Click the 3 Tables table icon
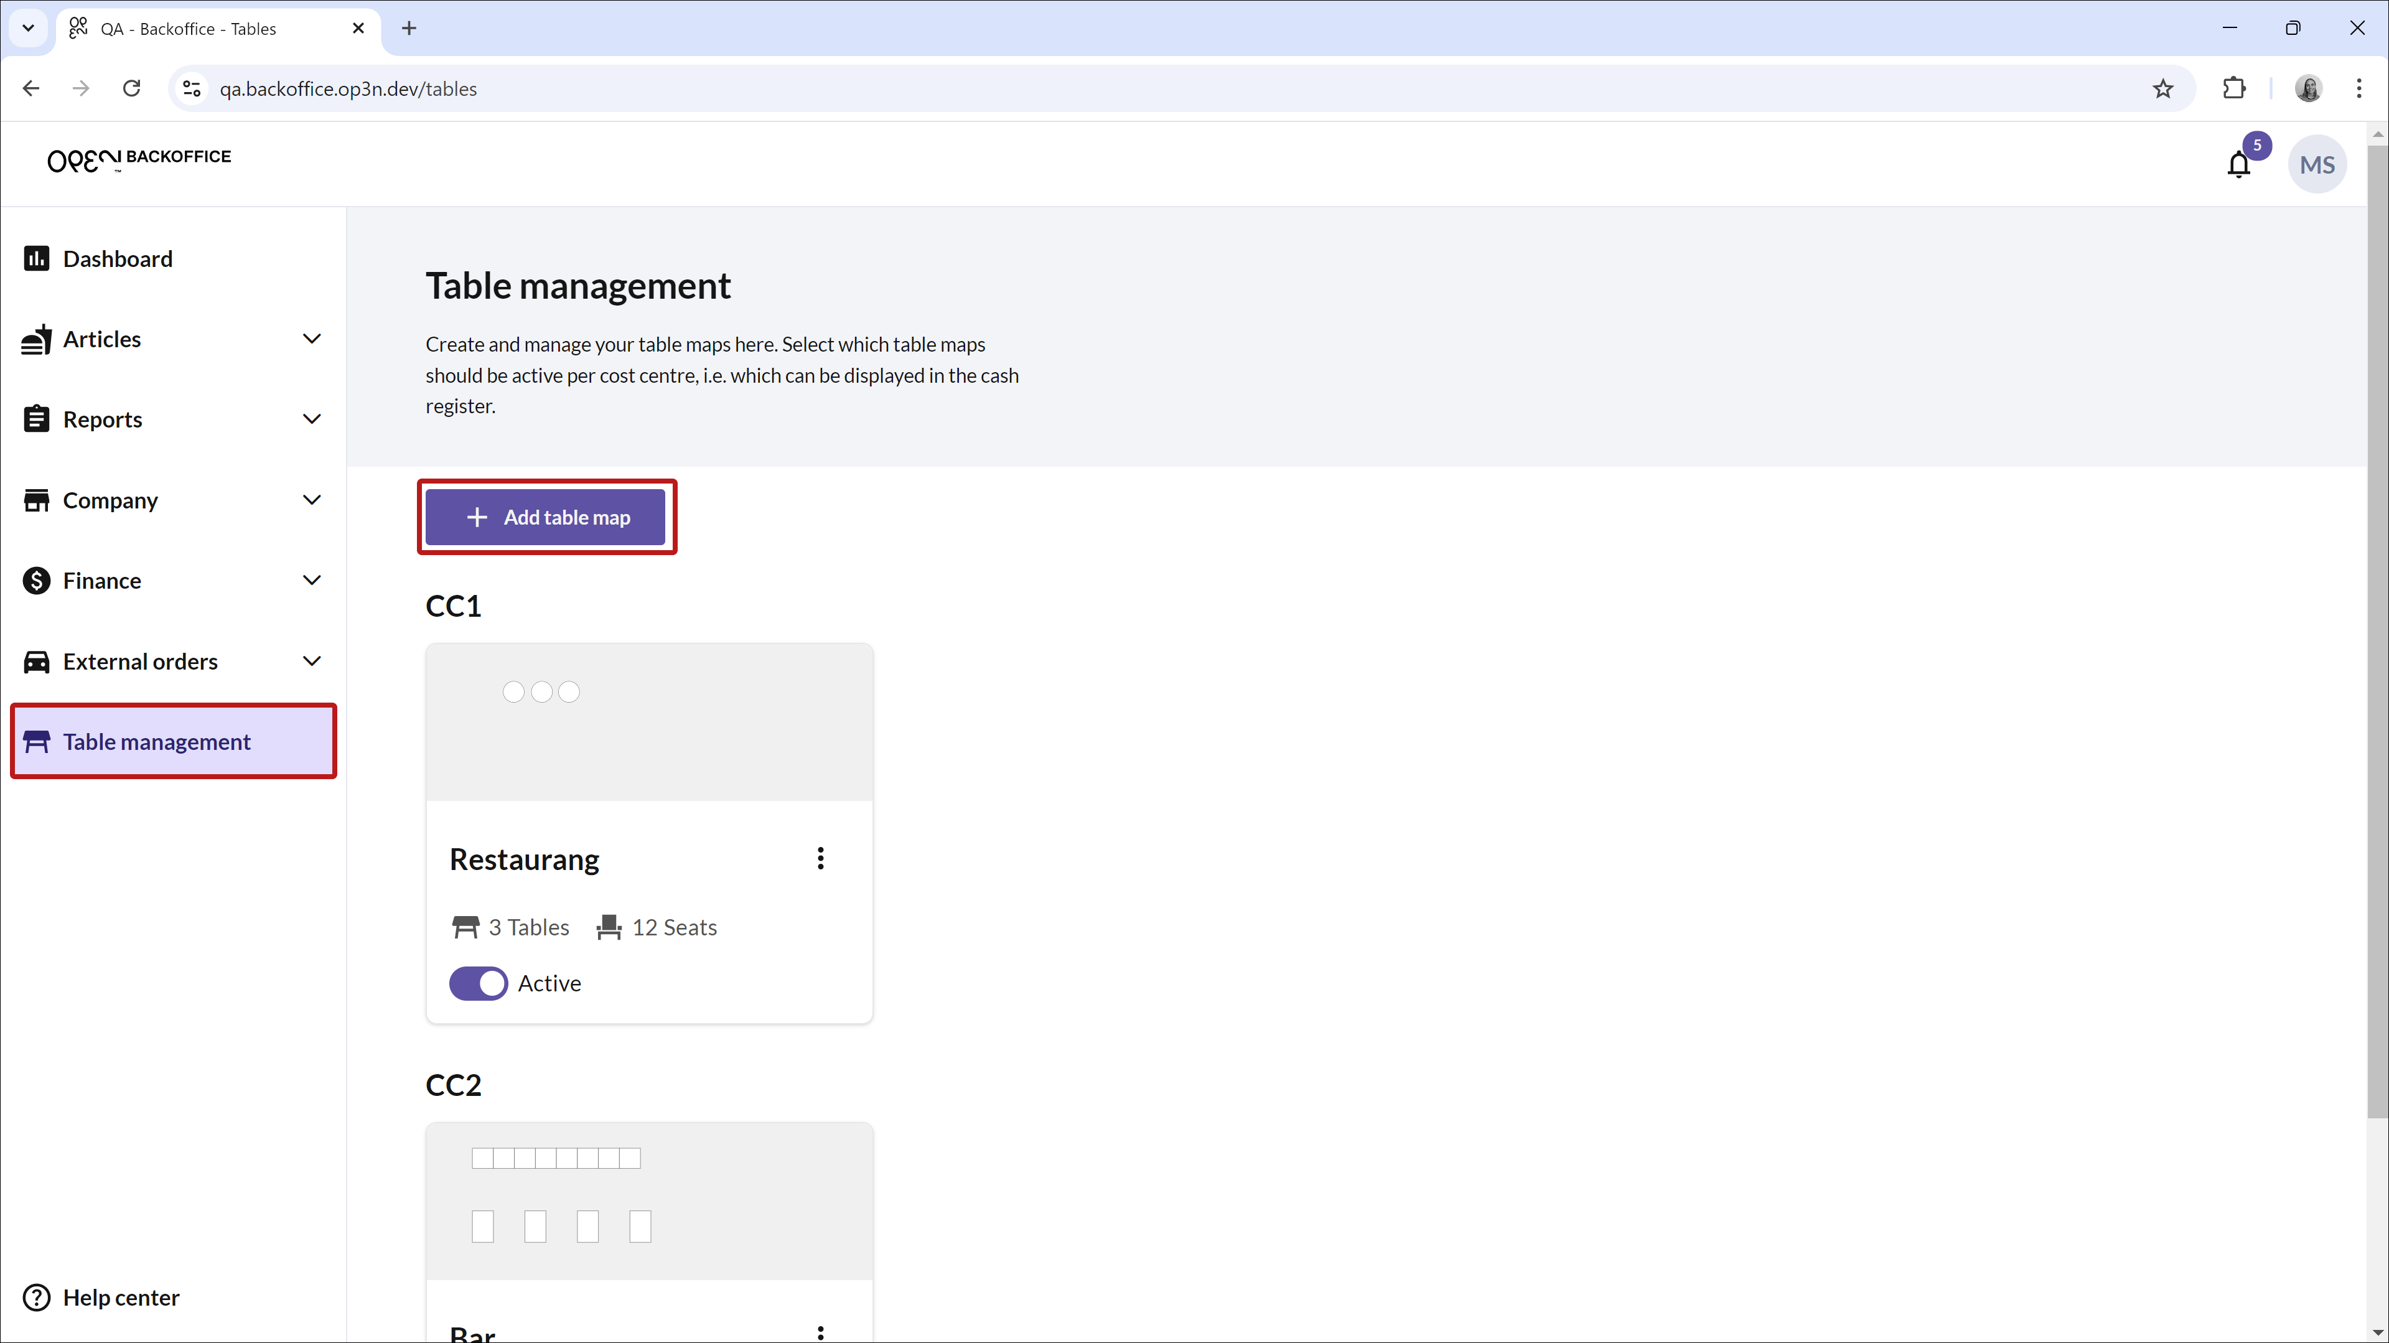The image size is (2389, 1343). point(465,927)
